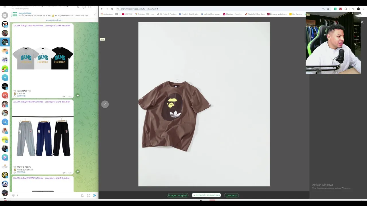This screenshot has width=367, height=206.
Task: Open the Rams Essentials tees image
Action: pos(43,58)
